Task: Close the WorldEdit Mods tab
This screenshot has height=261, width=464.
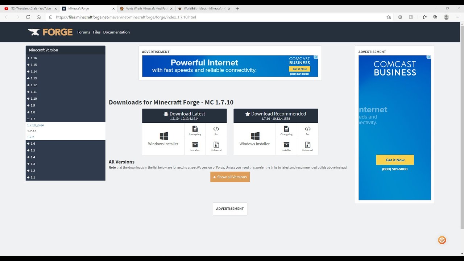Action: click(x=229, y=8)
